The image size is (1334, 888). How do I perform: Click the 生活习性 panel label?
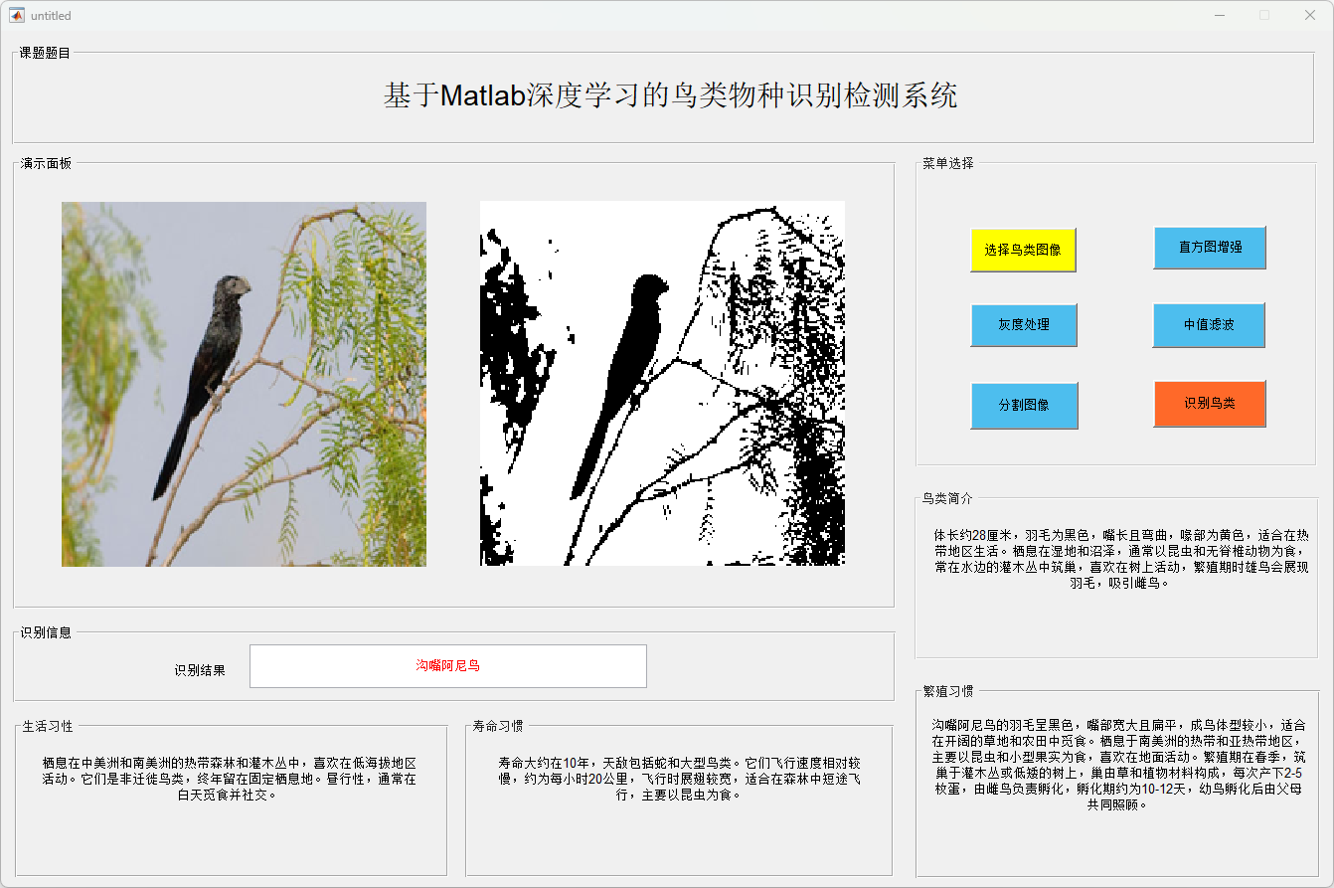(48, 726)
